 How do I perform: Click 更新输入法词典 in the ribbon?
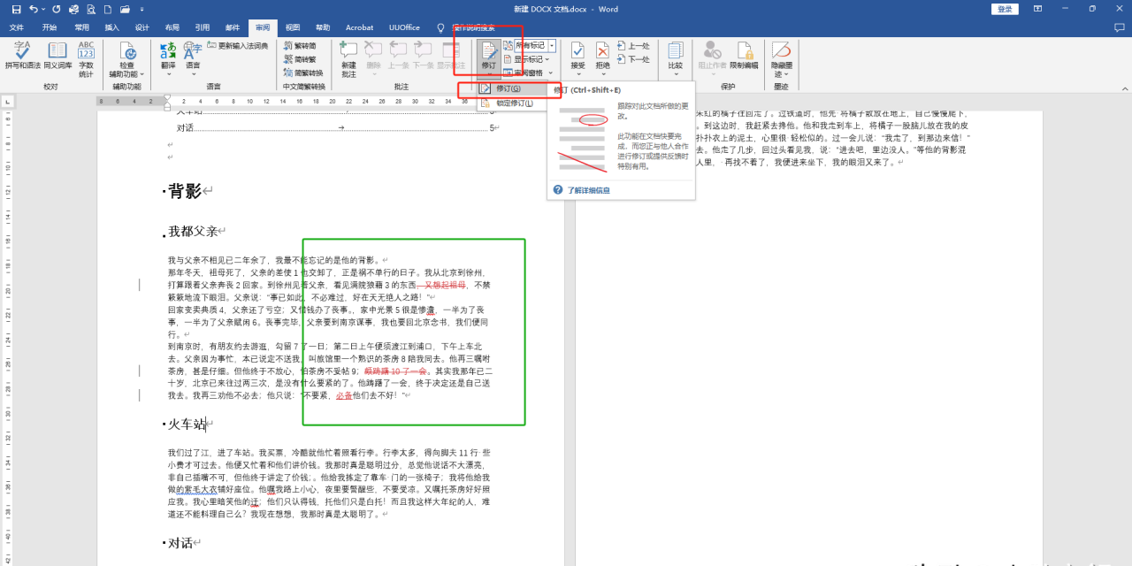point(237,46)
